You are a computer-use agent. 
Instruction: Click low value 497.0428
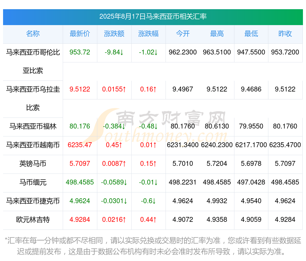click(x=251, y=182)
